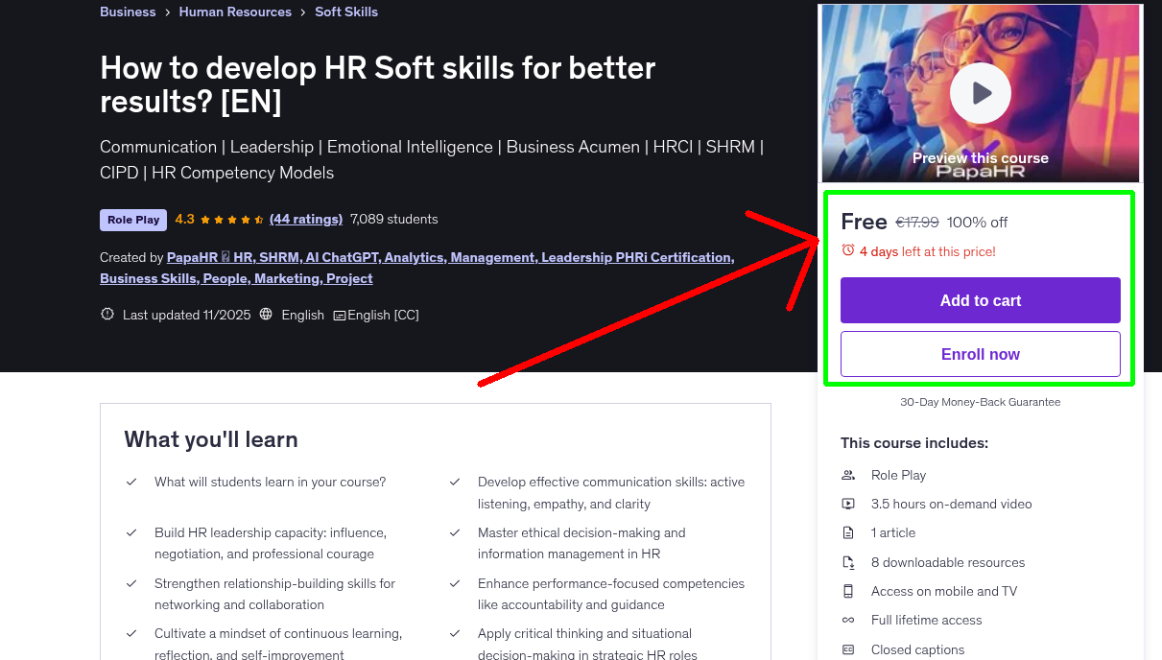1162x660 pixels.
Task: Click the globe icon next to English
Action: tap(266, 314)
